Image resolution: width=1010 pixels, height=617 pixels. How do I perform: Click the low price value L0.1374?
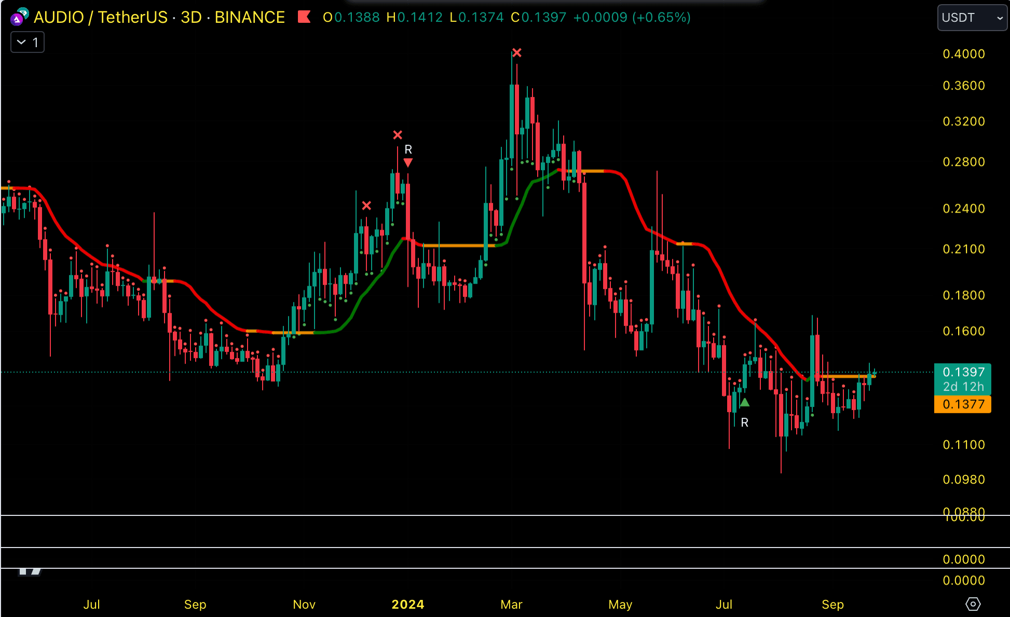476,18
